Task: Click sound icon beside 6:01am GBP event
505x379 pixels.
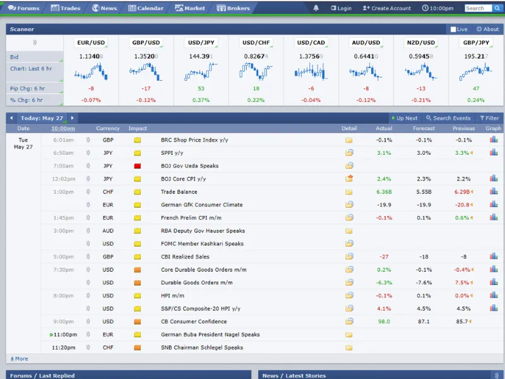Action: point(88,140)
